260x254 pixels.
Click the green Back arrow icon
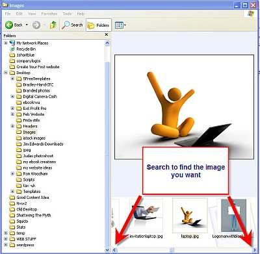(9, 25)
